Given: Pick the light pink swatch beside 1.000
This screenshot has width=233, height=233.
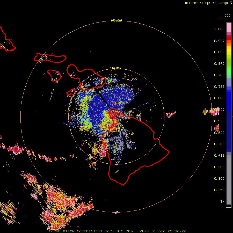Looking at the screenshot, I should (x=229, y=28).
